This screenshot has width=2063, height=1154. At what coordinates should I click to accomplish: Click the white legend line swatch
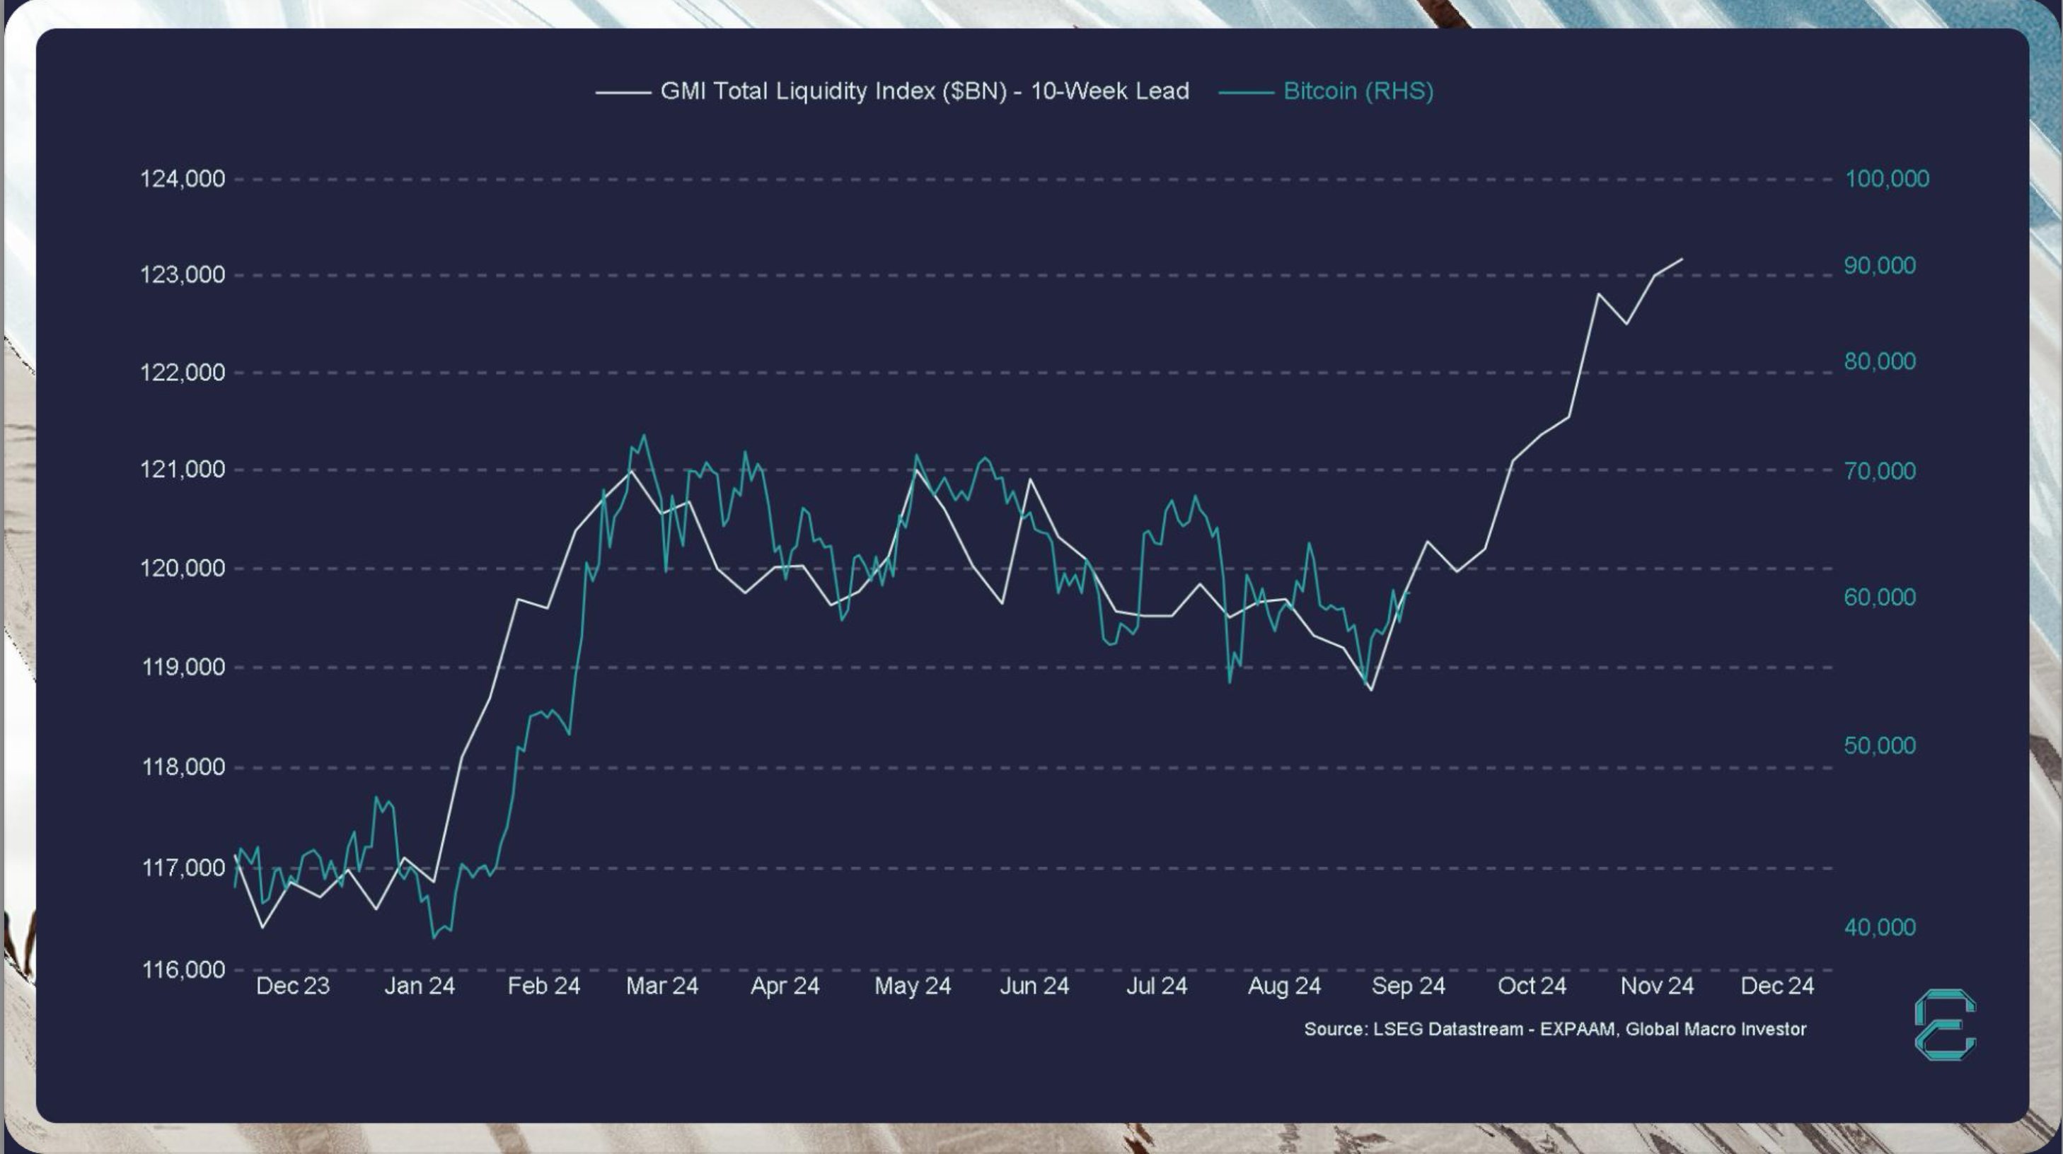pos(623,93)
